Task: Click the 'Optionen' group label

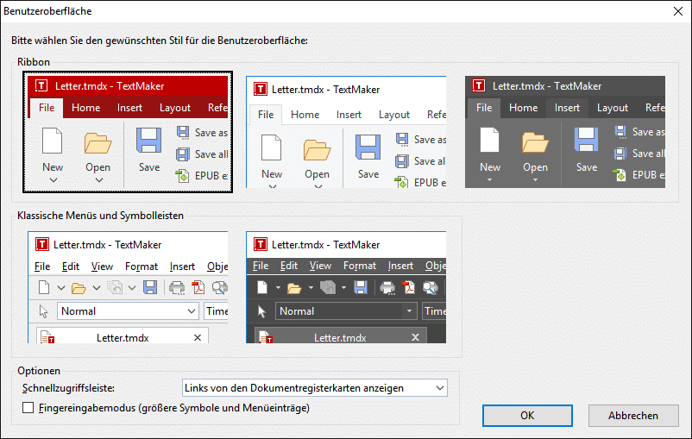Action: pyautogui.click(x=39, y=371)
